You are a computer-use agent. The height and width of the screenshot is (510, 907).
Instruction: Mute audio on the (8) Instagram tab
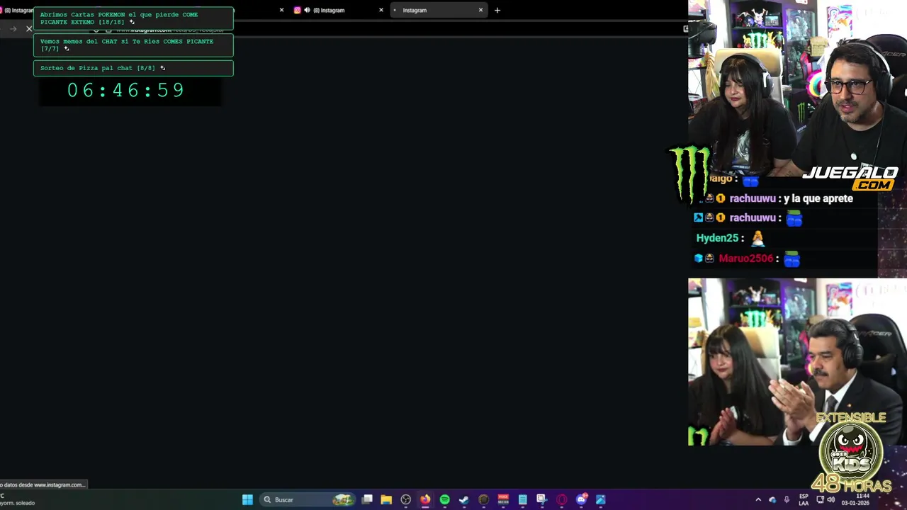(x=307, y=10)
